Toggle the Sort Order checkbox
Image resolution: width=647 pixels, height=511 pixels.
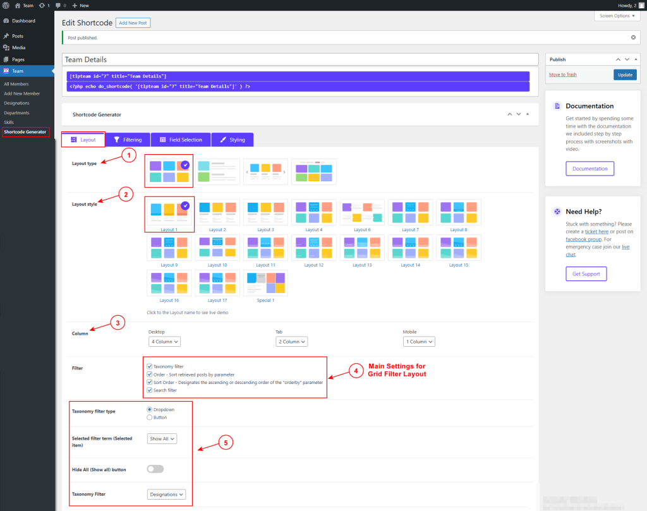[x=149, y=382]
